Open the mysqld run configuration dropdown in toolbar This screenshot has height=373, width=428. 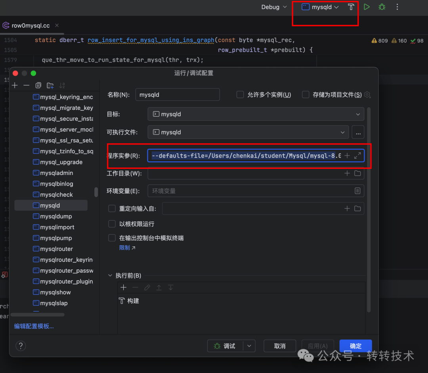320,7
